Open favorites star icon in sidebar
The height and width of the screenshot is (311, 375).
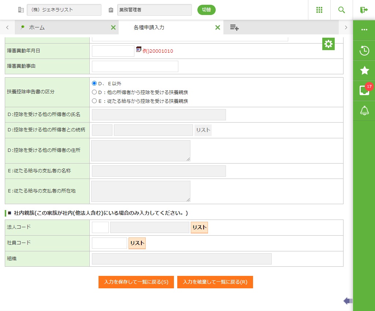364,71
